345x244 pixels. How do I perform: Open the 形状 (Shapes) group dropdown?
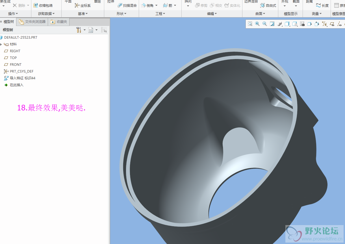[121, 14]
